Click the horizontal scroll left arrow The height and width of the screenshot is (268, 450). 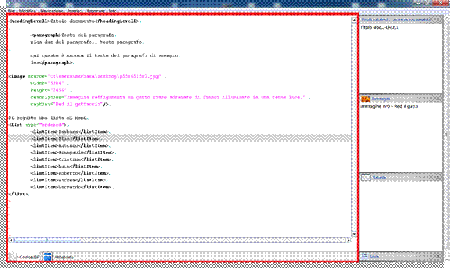click(11, 240)
